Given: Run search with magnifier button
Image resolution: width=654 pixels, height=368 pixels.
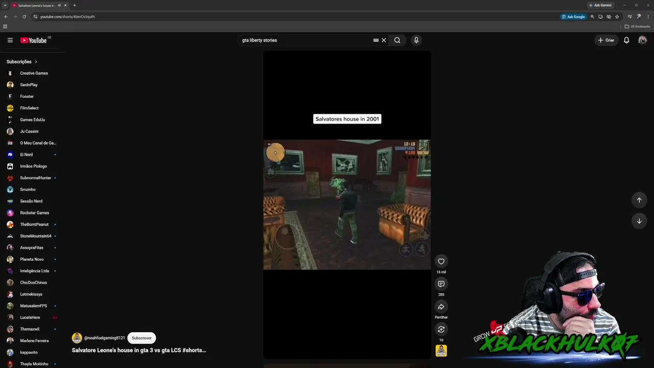Looking at the screenshot, I should [x=397, y=40].
